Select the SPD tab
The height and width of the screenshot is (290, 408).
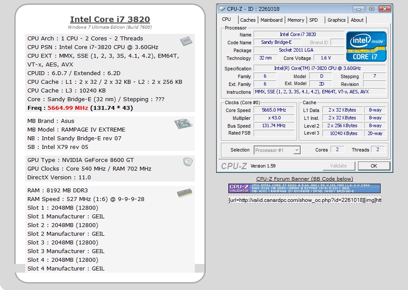(x=314, y=20)
